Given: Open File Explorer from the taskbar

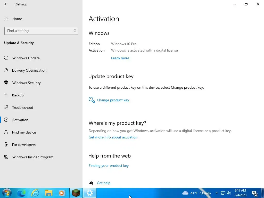Looking at the screenshot, I should tap(48, 193).
